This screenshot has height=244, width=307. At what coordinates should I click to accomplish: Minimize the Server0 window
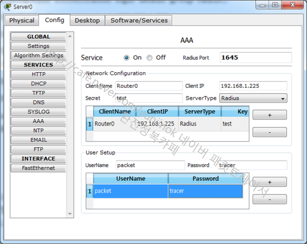262,5
